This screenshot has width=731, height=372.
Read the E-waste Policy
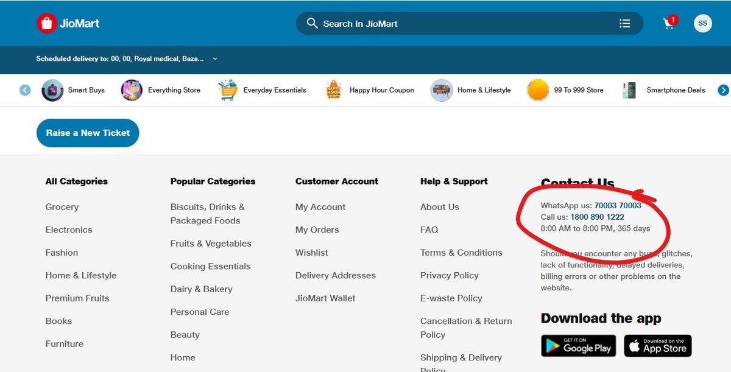tap(451, 298)
